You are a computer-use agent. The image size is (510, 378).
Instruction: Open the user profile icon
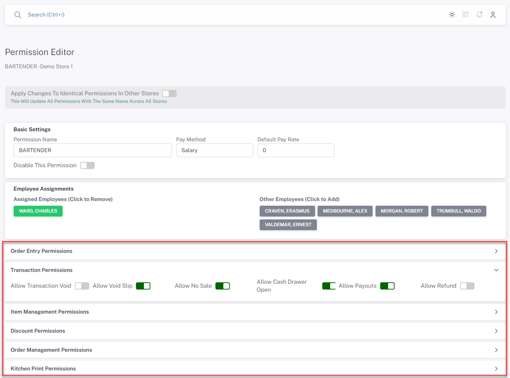point(493,15)
